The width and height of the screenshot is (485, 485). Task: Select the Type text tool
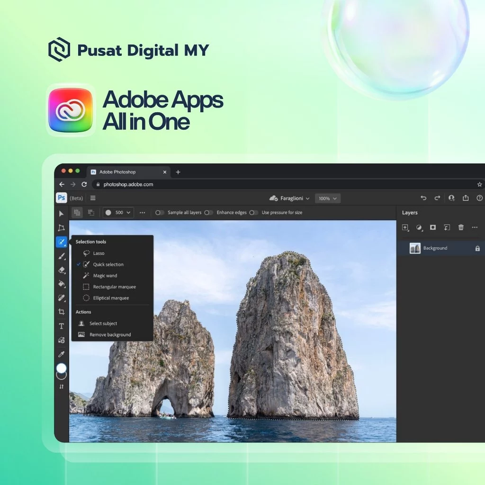pyautogui.click(x=62, y=326)
